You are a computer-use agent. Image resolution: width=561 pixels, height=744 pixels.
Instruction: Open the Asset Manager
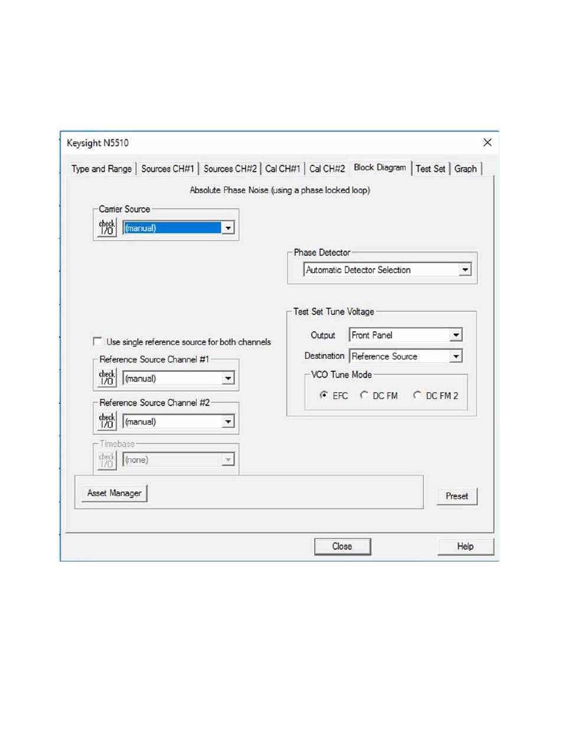pyautogui.click(x=115, y=493)
